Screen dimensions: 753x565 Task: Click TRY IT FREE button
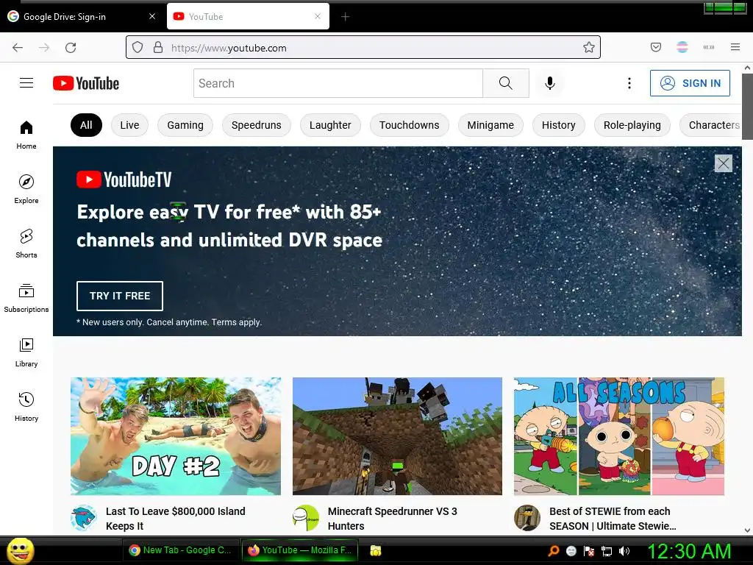click(120, 296)
